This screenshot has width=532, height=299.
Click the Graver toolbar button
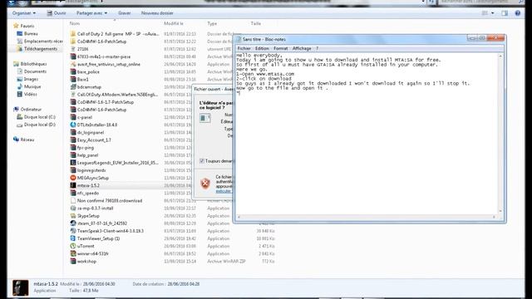[125, 13]
